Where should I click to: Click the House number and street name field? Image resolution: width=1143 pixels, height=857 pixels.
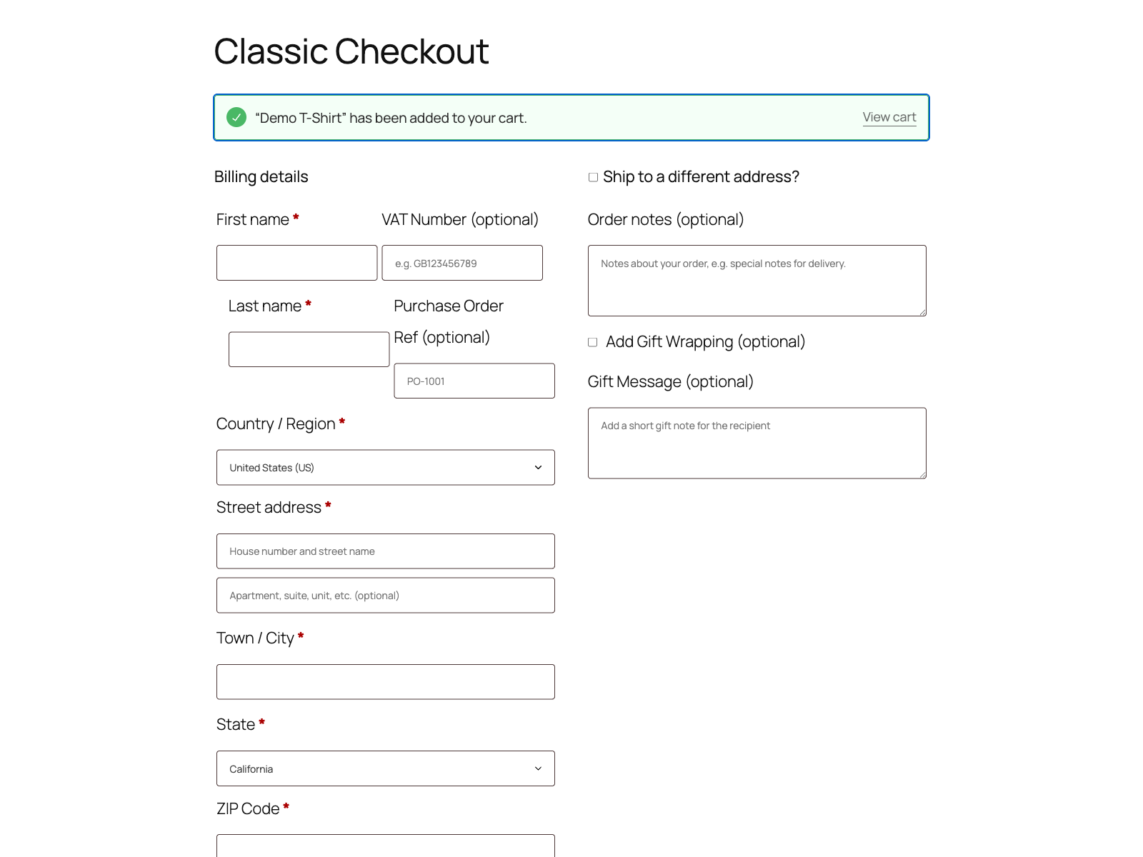[x=386, y=551]
